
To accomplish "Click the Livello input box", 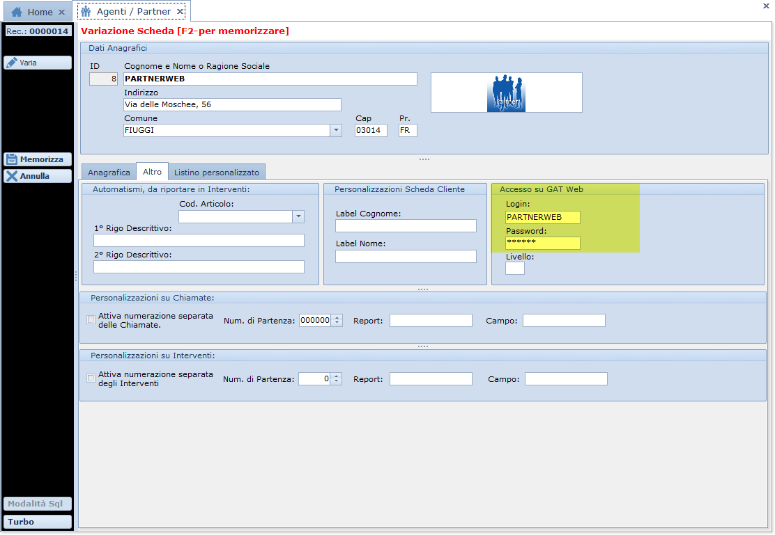I will point(515,269).
